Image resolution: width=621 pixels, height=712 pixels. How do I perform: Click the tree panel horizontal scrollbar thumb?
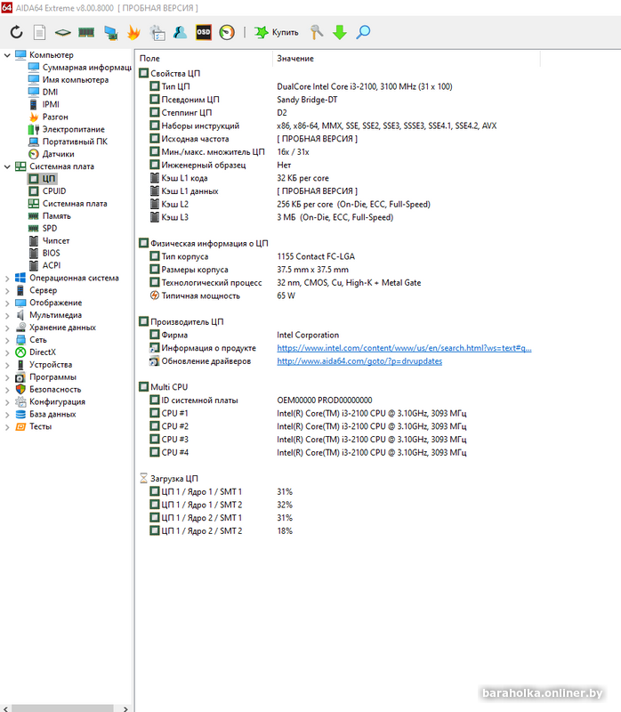coord(62,708)
